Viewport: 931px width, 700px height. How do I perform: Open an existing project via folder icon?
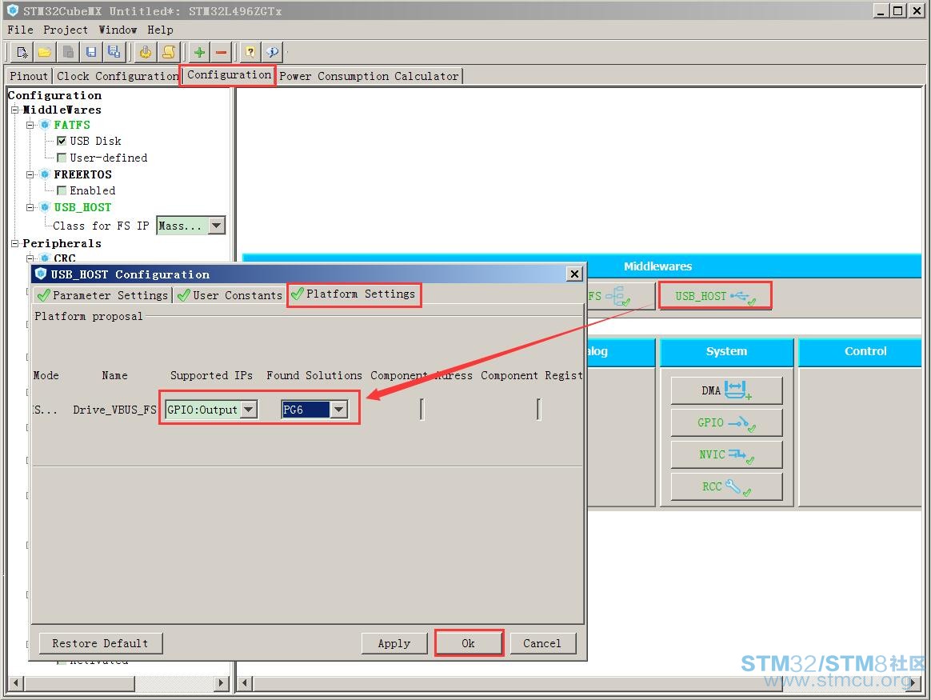pyautogui.click(x=45, y=52)
